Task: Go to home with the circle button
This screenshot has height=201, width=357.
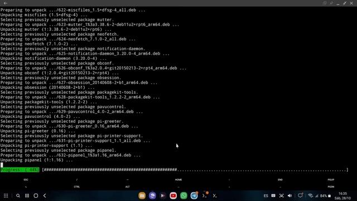Action: [x=36, y=195]
